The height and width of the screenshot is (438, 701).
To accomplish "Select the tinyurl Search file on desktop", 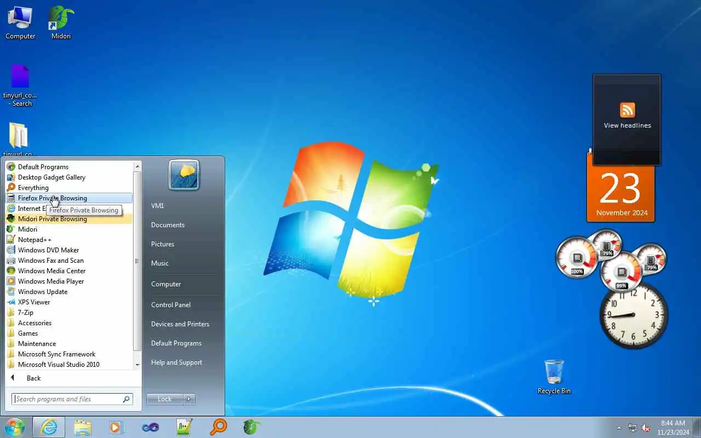I will tap(20, 85).
